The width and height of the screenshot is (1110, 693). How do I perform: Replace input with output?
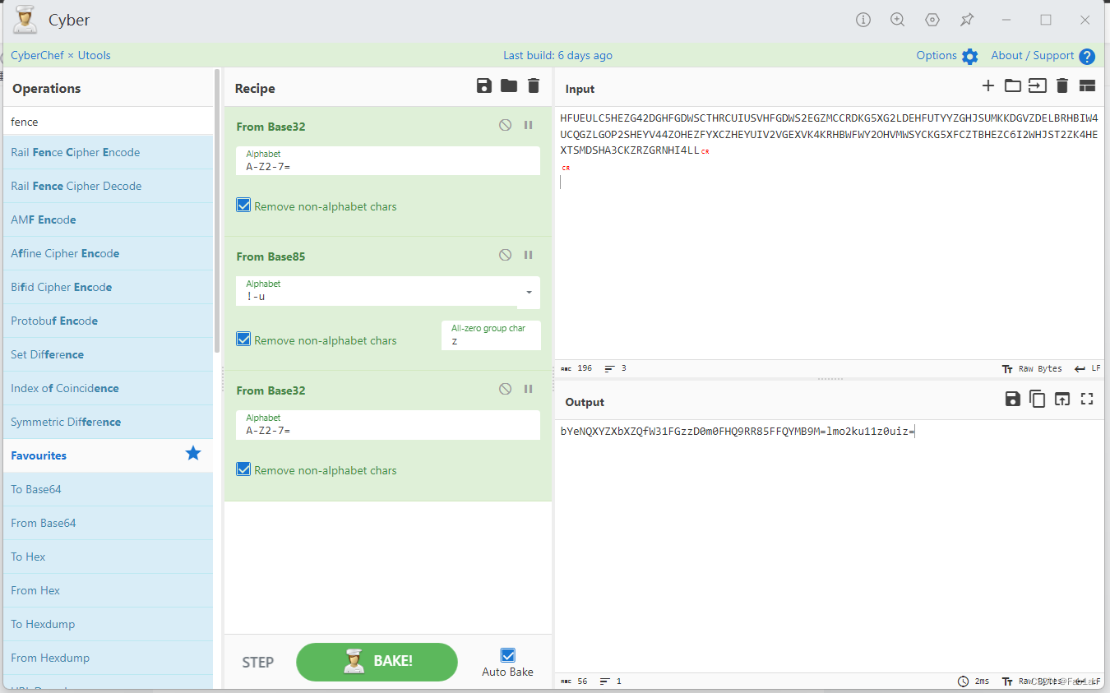click(x=1062, y=399)
